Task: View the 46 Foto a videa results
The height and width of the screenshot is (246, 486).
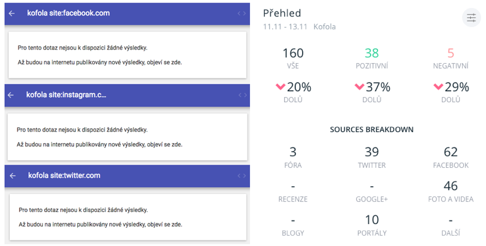Action: coord(450,186)
